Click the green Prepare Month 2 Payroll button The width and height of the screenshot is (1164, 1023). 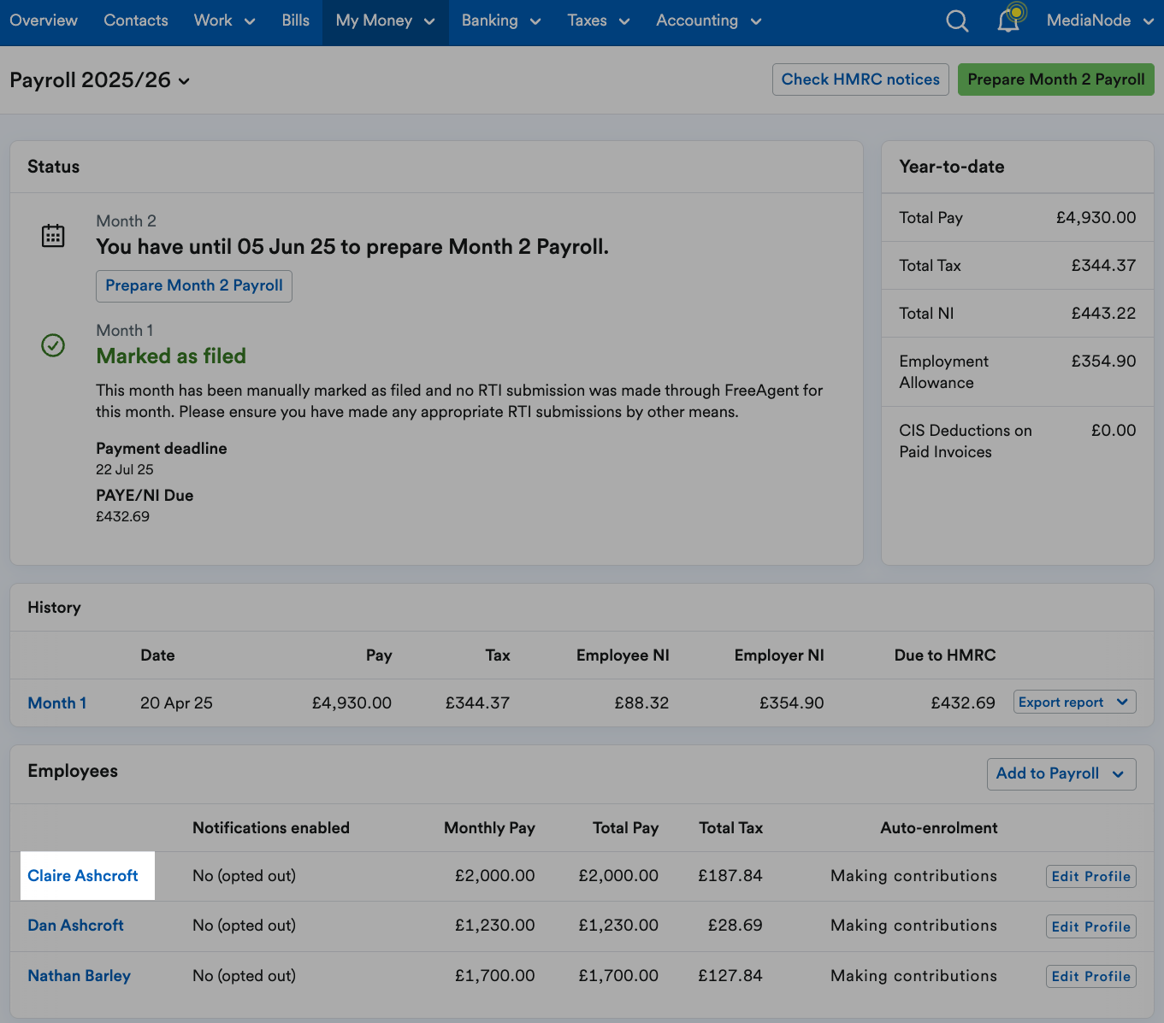1056,79
